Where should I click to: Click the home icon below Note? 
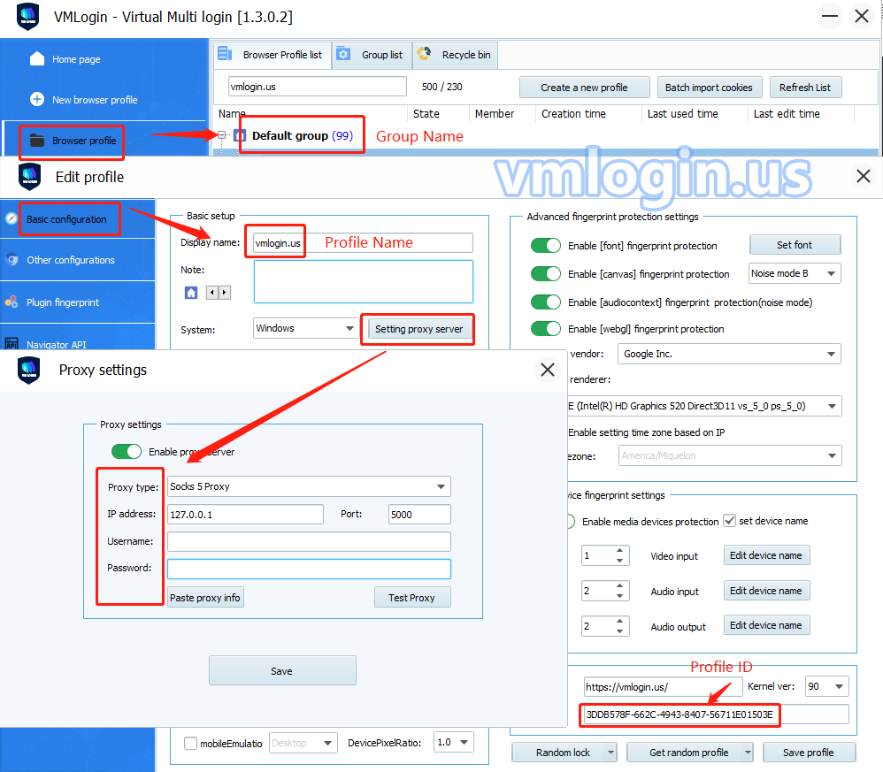click(x=191, y=293)
